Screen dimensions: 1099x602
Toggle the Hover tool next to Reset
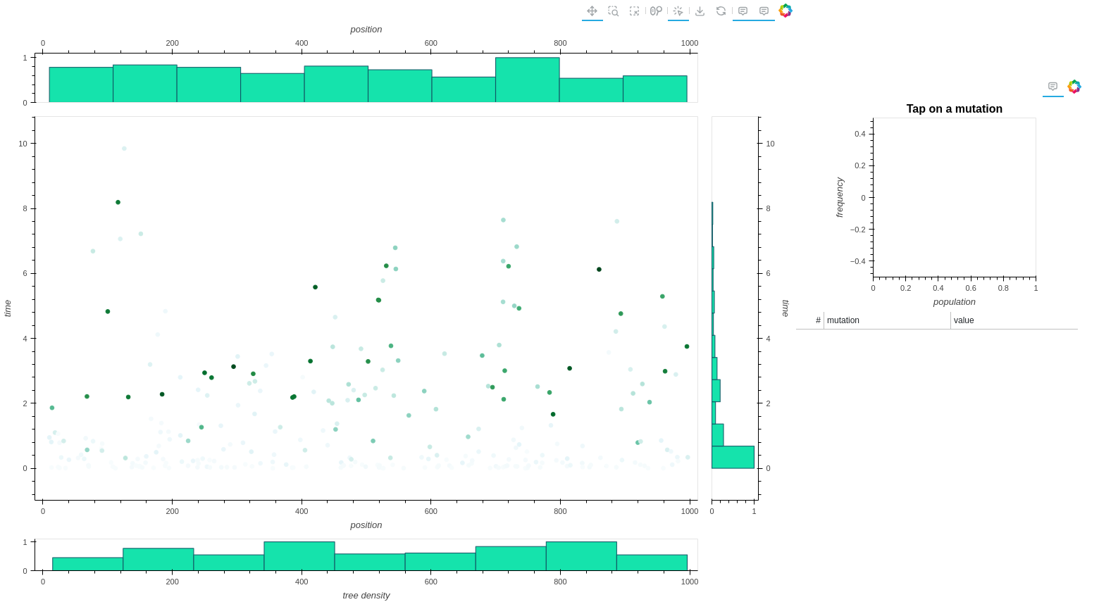tap(743, 11)
